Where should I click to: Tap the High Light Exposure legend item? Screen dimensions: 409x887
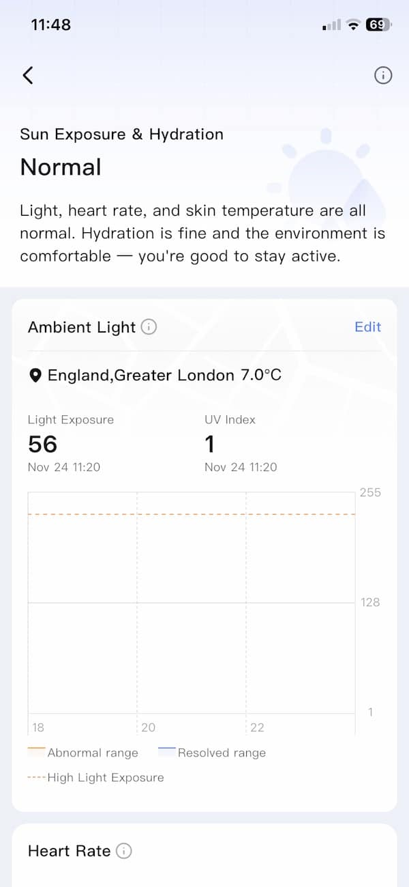(x=96, y=777)
